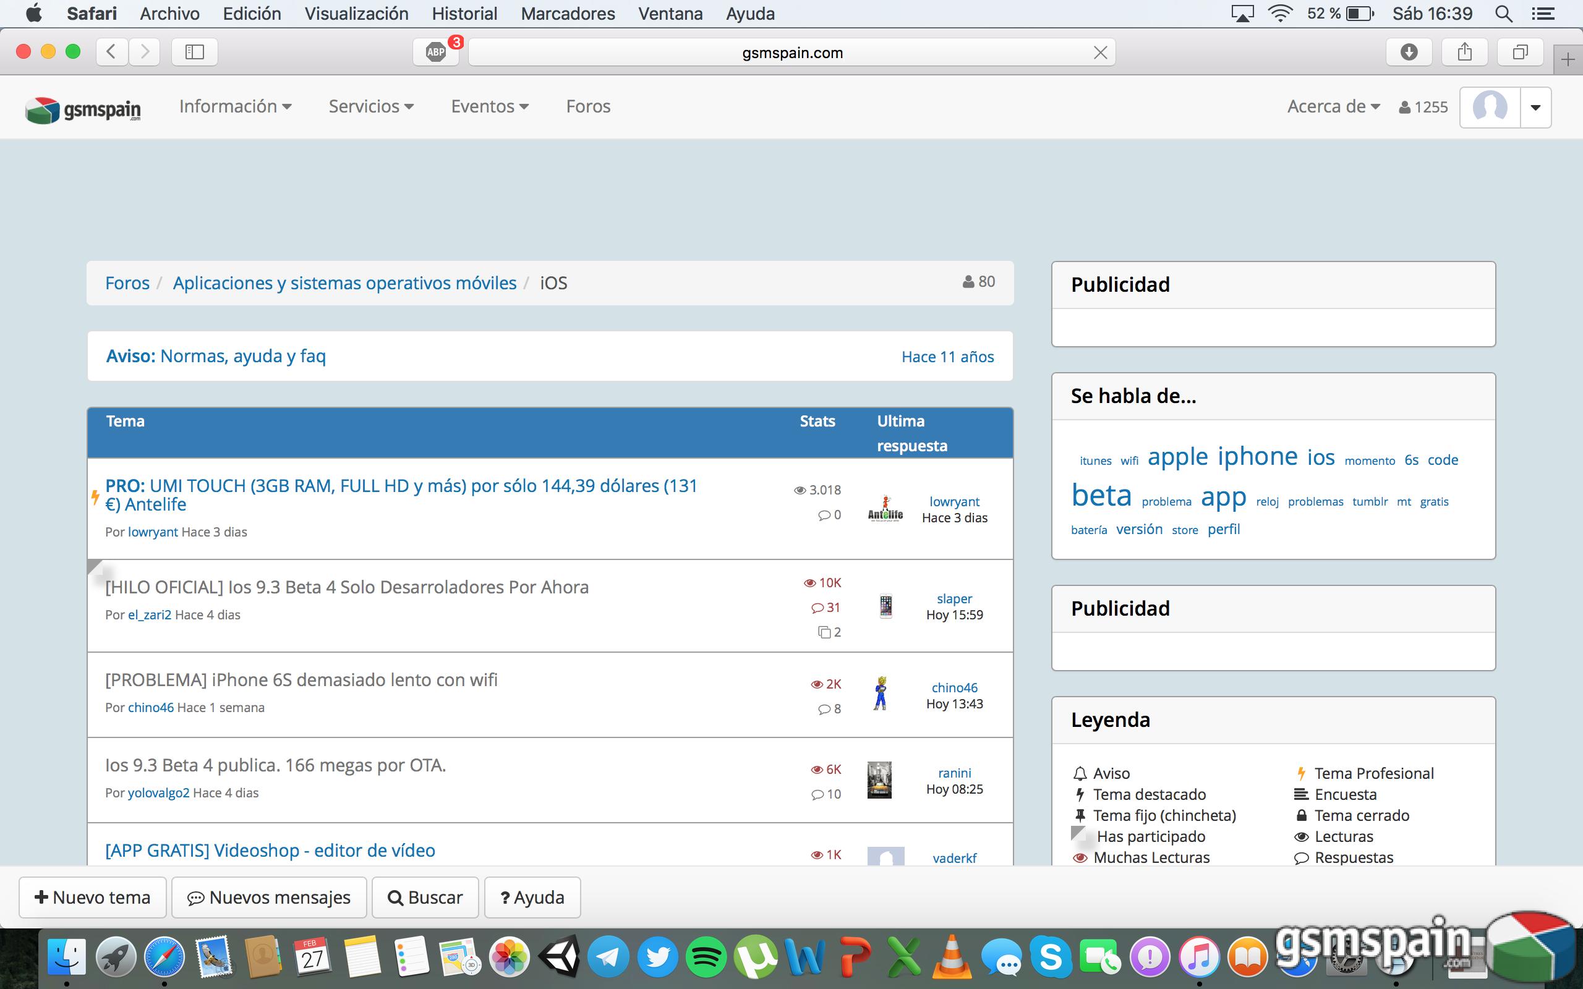Viewport: 1583px width, 989px height.
Task: Open Spotify from the dock
Action: click(x=706, y=957)
